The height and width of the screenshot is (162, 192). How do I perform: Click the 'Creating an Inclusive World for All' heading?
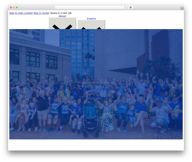point(96,83)
